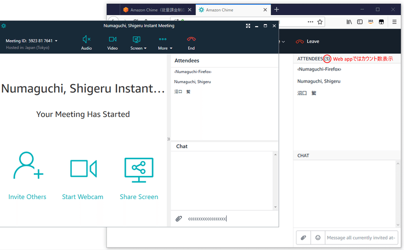The image size is (404, 250).
Task: Click the web app chat scrollbar up arrow
Action: [398, 164]
